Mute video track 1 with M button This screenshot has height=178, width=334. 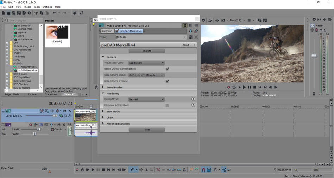(x=65, y=111)
